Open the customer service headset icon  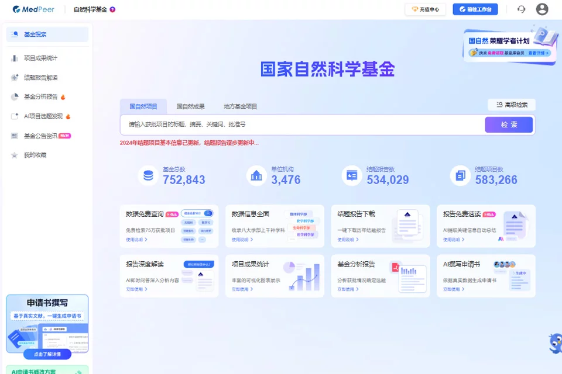point(522,9)
